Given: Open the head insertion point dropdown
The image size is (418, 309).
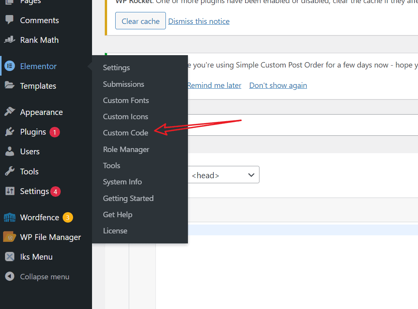Looking at the screenshot, I should [224, 175].
